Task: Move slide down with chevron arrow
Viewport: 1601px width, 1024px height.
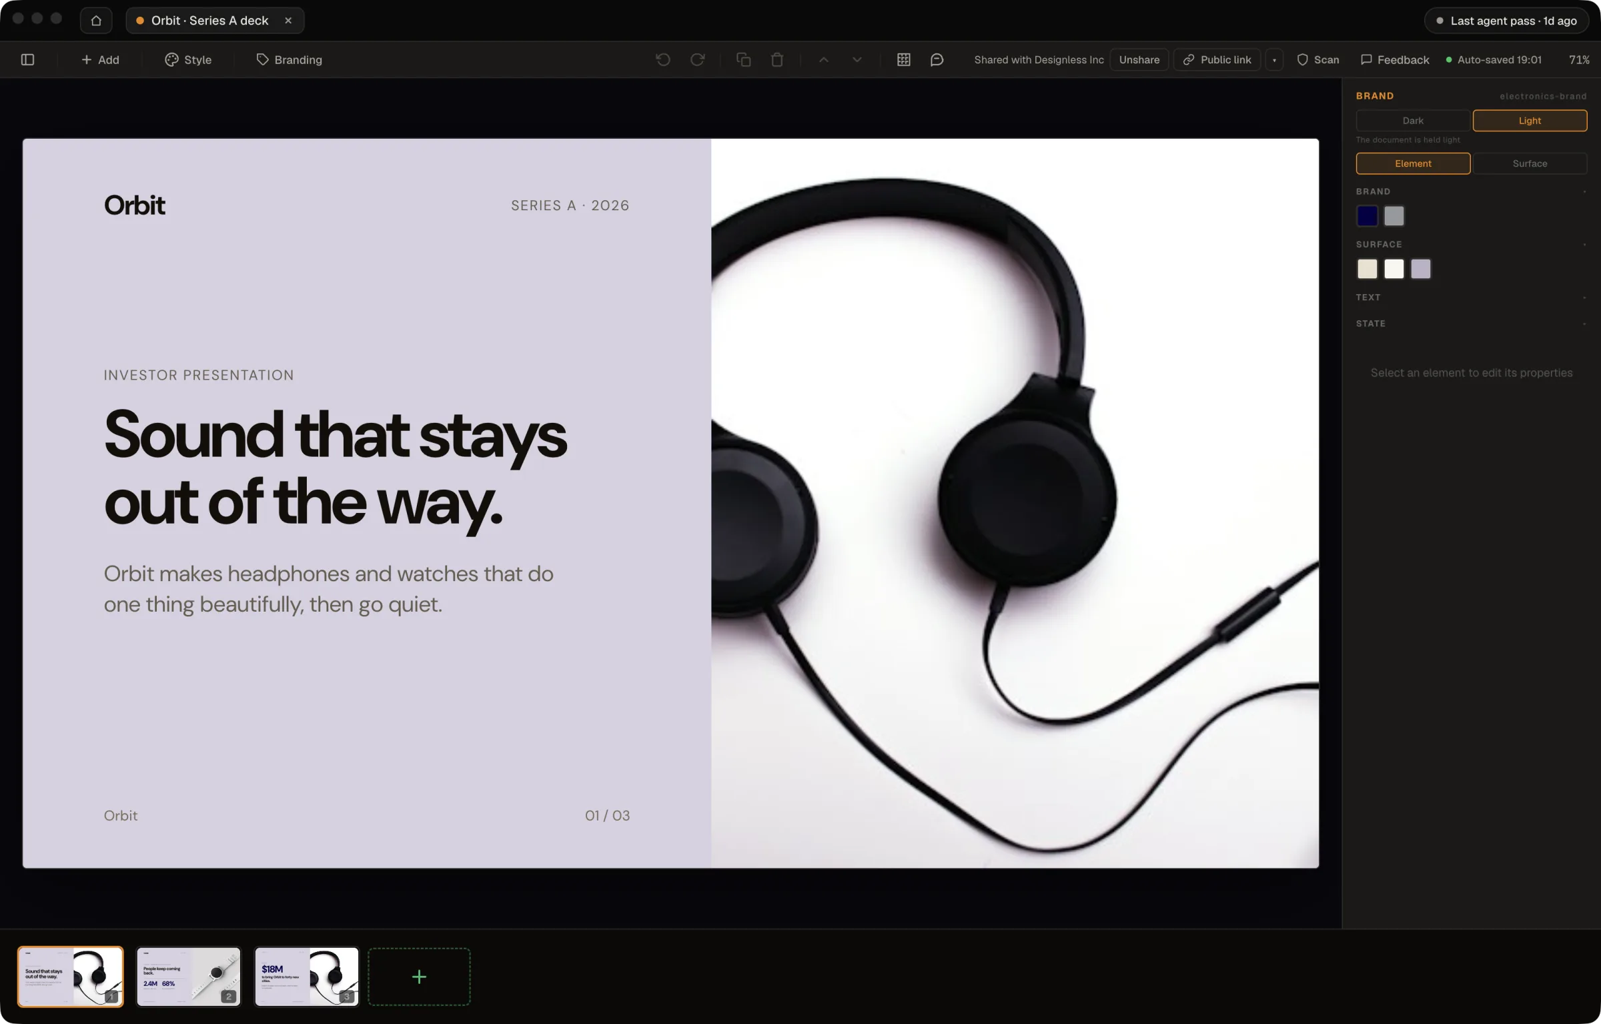Action: (x=857, y=59)
